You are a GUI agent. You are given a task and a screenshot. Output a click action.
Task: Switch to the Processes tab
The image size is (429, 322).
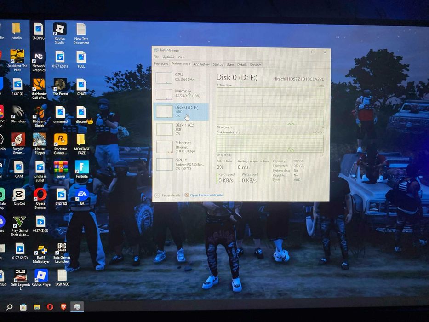161,63
